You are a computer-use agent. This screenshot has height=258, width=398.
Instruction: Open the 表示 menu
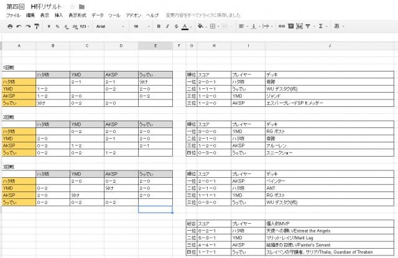45,16
